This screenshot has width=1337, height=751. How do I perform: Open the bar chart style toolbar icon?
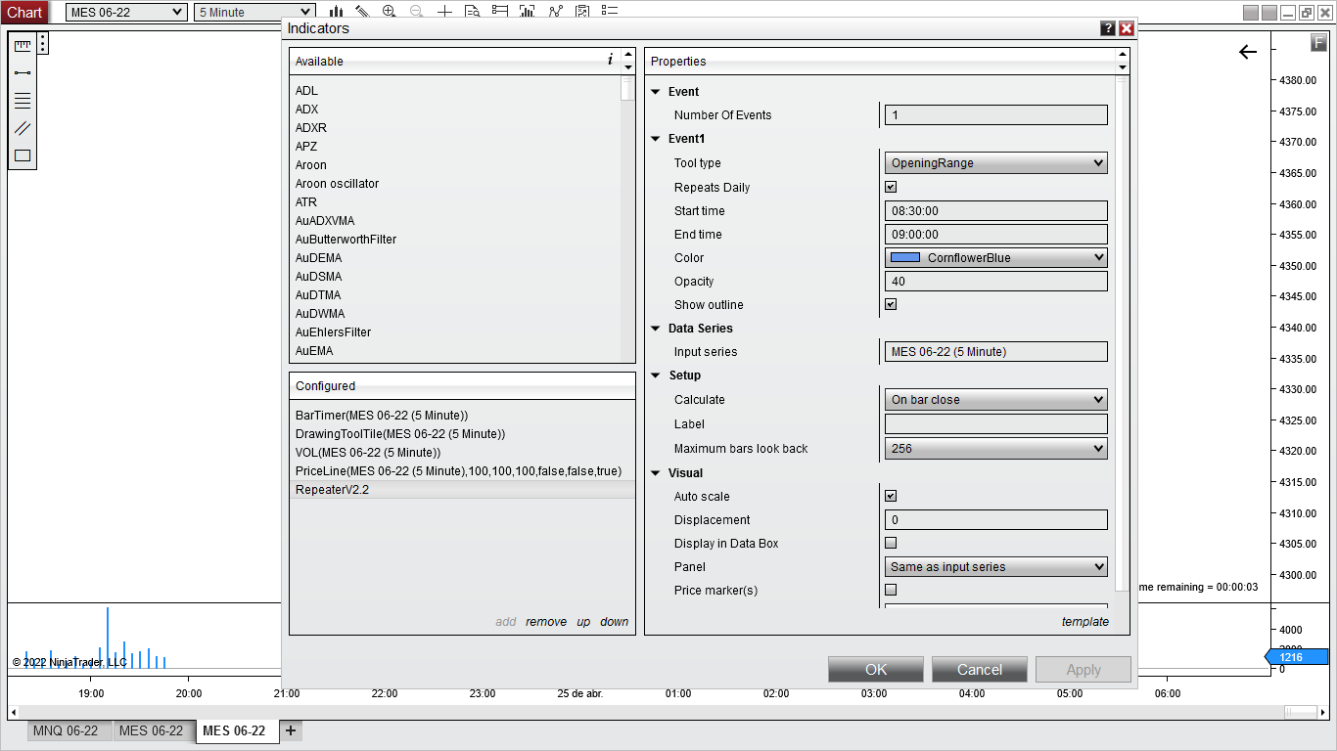point(336,12)
